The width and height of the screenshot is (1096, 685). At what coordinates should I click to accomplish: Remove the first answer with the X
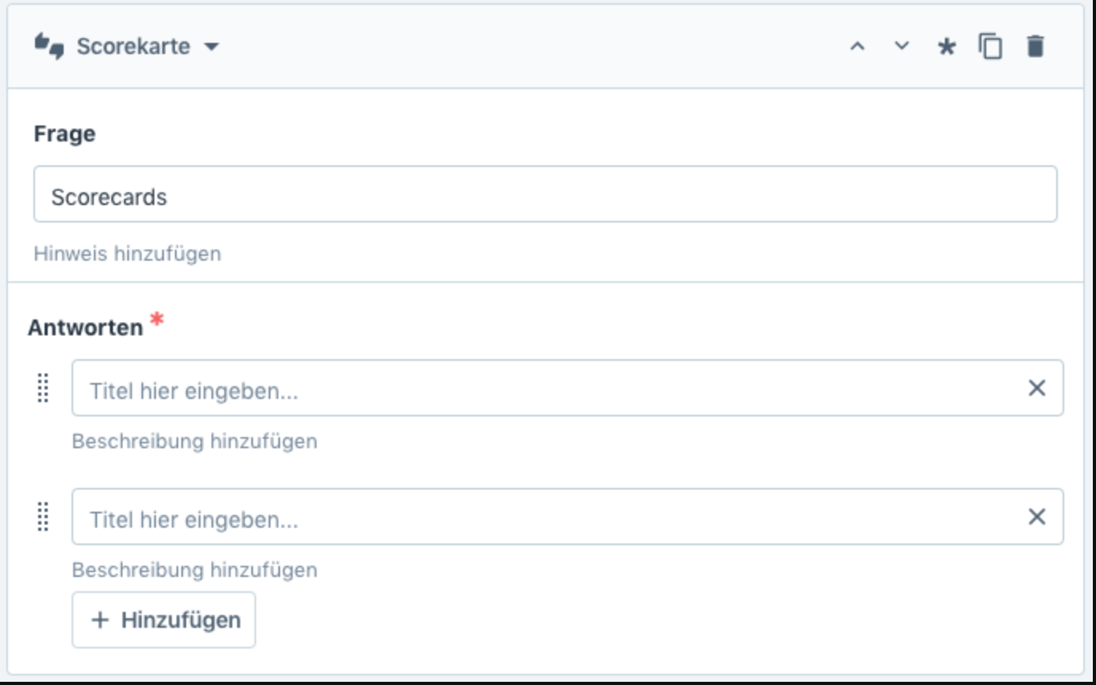(x=1036, y=389)
